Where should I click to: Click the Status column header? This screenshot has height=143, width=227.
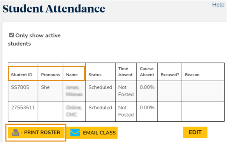(x=95, y=75)
